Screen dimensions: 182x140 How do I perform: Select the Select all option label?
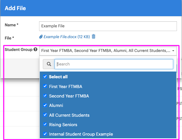[58, 77]
